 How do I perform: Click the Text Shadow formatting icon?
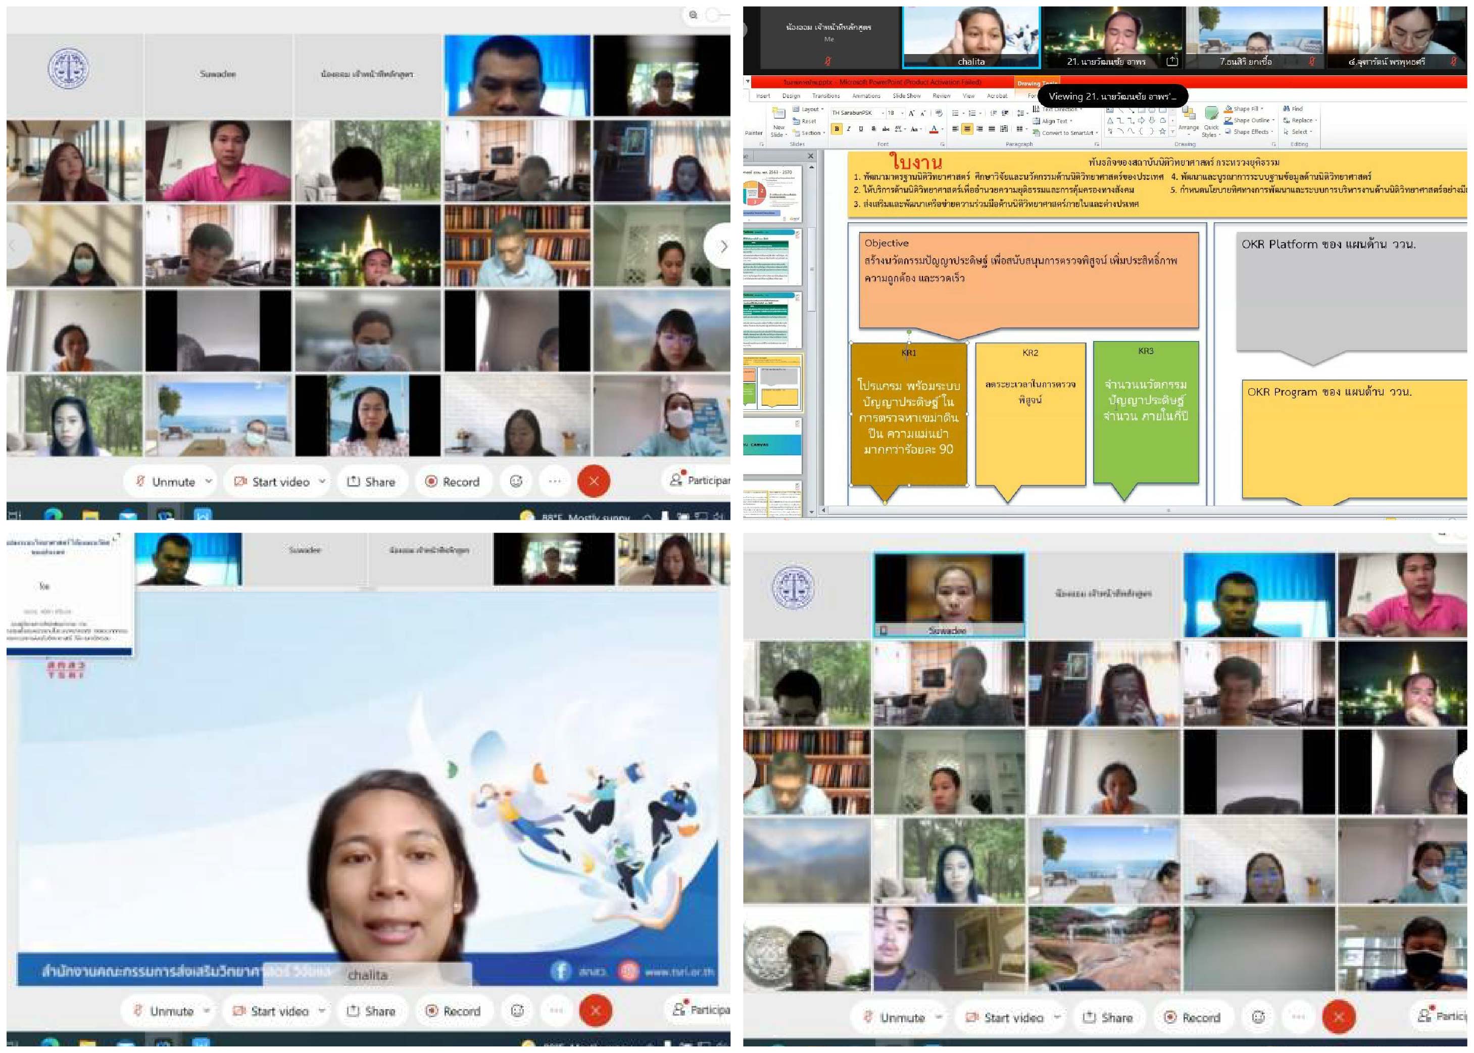874,129
